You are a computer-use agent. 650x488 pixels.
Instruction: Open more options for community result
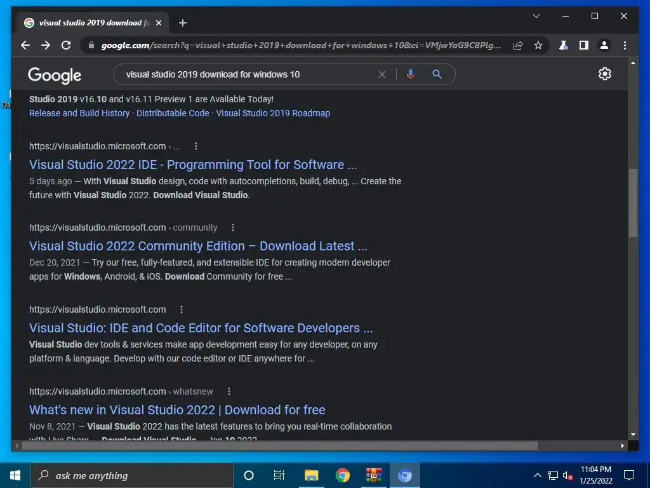tap(233, 227)
